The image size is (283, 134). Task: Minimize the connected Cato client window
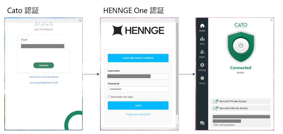click(271, 20)
